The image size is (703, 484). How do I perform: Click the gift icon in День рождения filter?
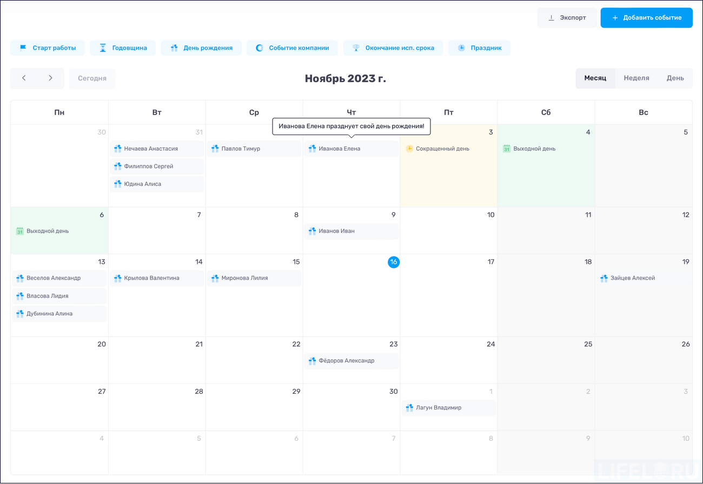pyautogui.click(x=174, y=48)
